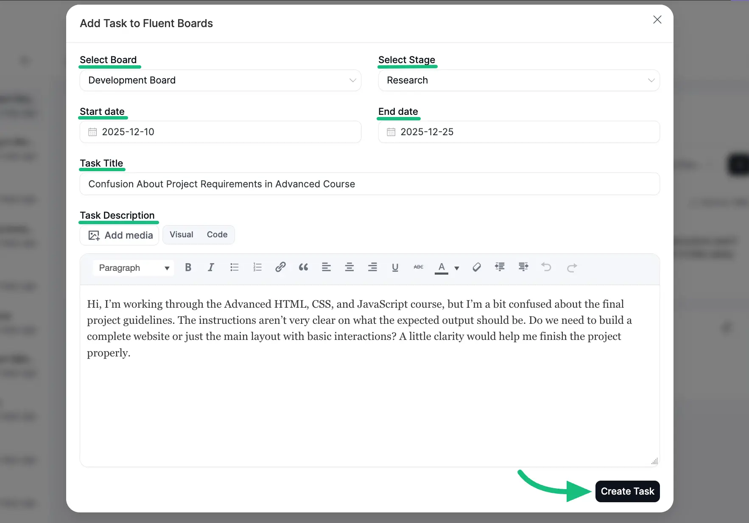The width and height of the screenshot is (749, 523).
Task: Insert a blockquote
Action: (304, 267)
